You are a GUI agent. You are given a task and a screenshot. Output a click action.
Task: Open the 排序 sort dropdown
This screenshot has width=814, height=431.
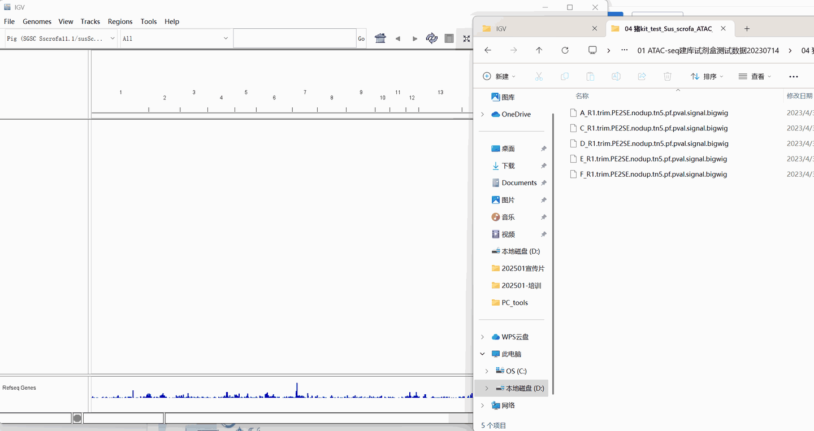(x=707, y=76)
